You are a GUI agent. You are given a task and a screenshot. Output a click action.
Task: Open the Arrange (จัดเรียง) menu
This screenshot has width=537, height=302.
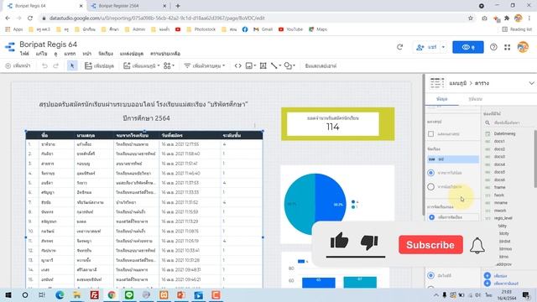(x=106, y=54)
